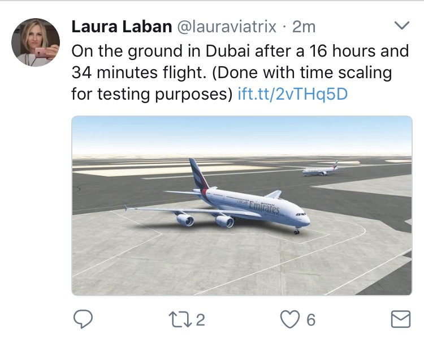This screenshot has width=424, height=342.
Task: Open the ift.tt/2vTHq5D link
Action: [x=293, y=93]
